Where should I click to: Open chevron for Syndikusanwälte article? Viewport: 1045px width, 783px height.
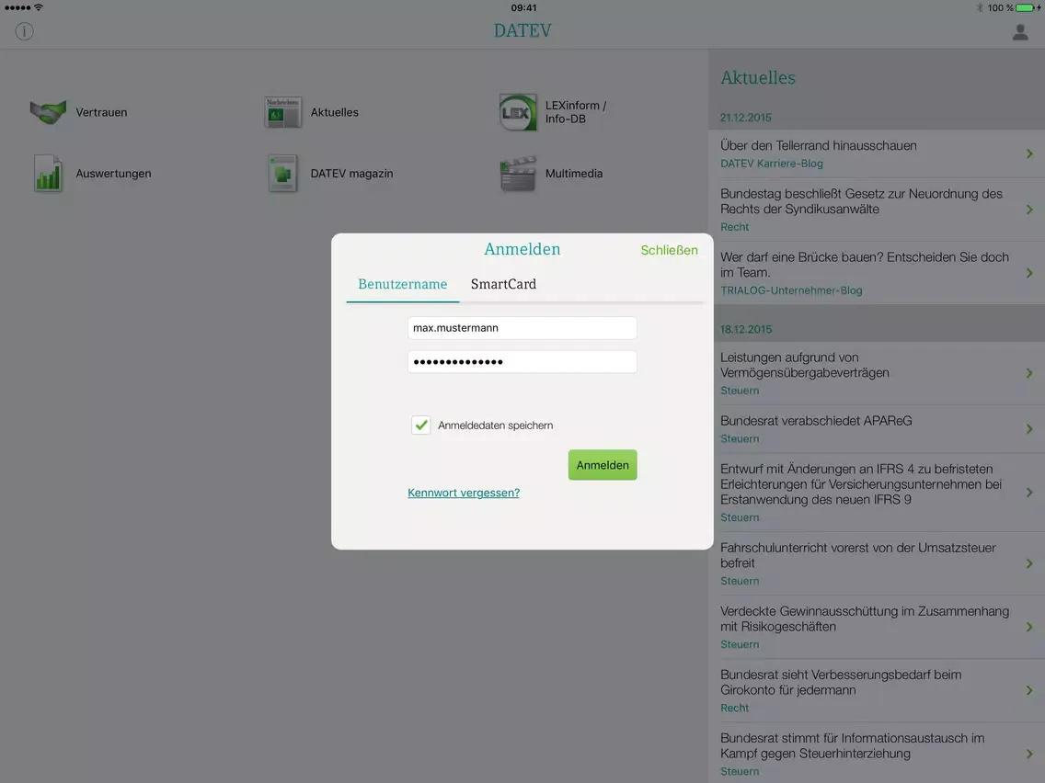1029,210
